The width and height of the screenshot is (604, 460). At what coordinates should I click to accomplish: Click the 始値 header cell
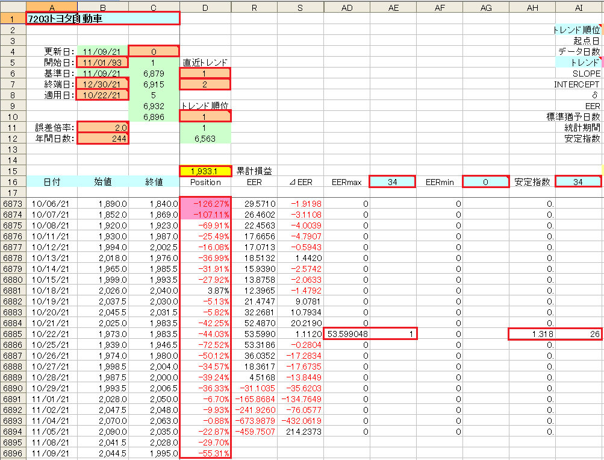click(x=103, y=182)
